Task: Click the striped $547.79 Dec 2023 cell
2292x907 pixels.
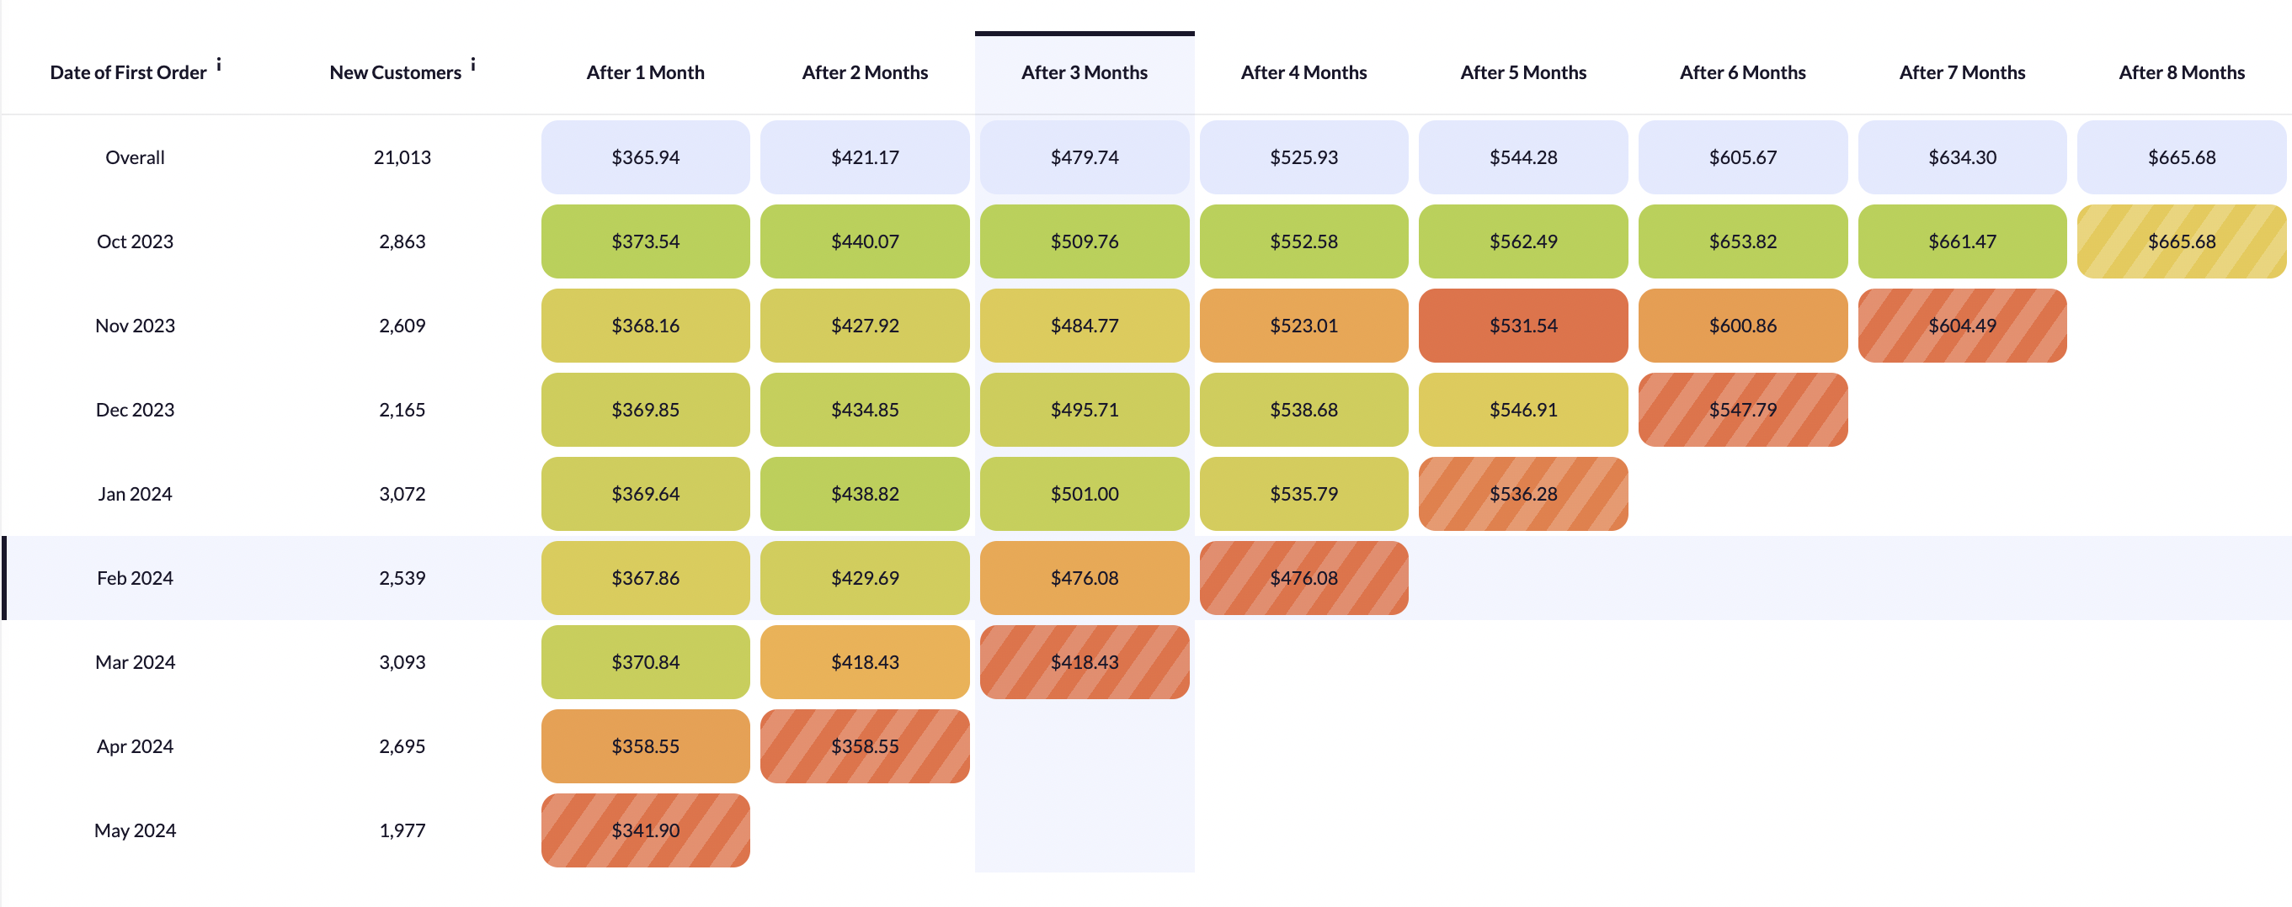Action: tap(1742, 410)
